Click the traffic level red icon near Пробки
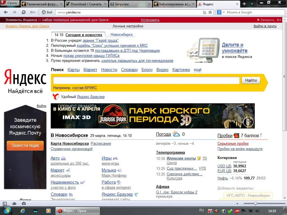The image size is (287, 215). [236, 135]
